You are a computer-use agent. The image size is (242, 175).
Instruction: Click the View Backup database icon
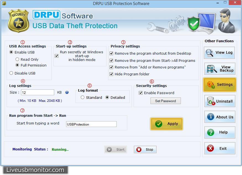212,69
